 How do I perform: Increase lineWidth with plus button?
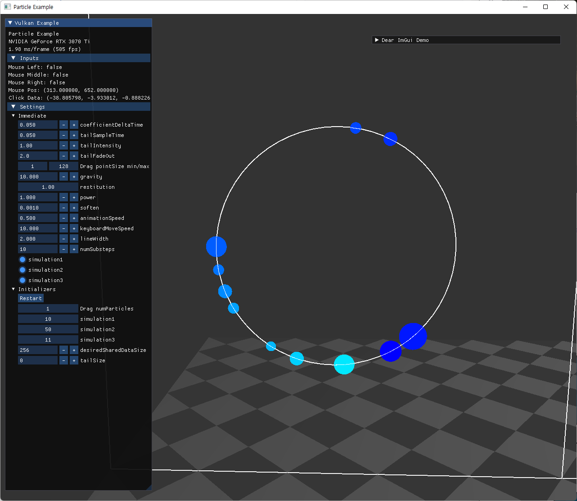point(74,239)
